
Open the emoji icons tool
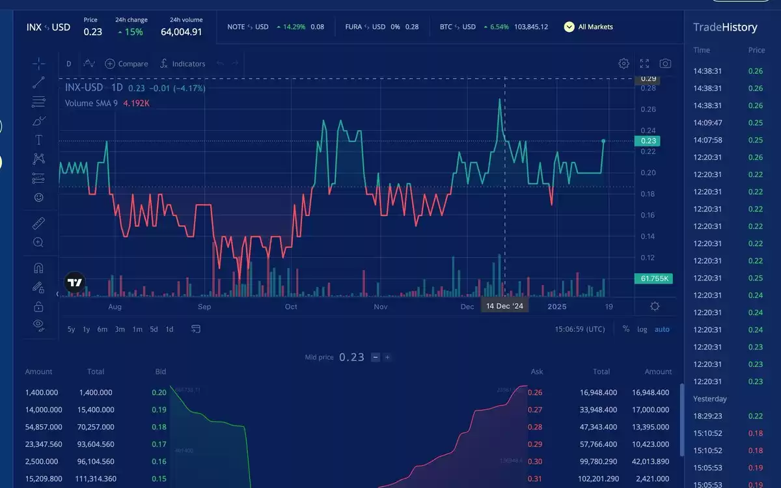pyautogui.click(x=38, y=197)
